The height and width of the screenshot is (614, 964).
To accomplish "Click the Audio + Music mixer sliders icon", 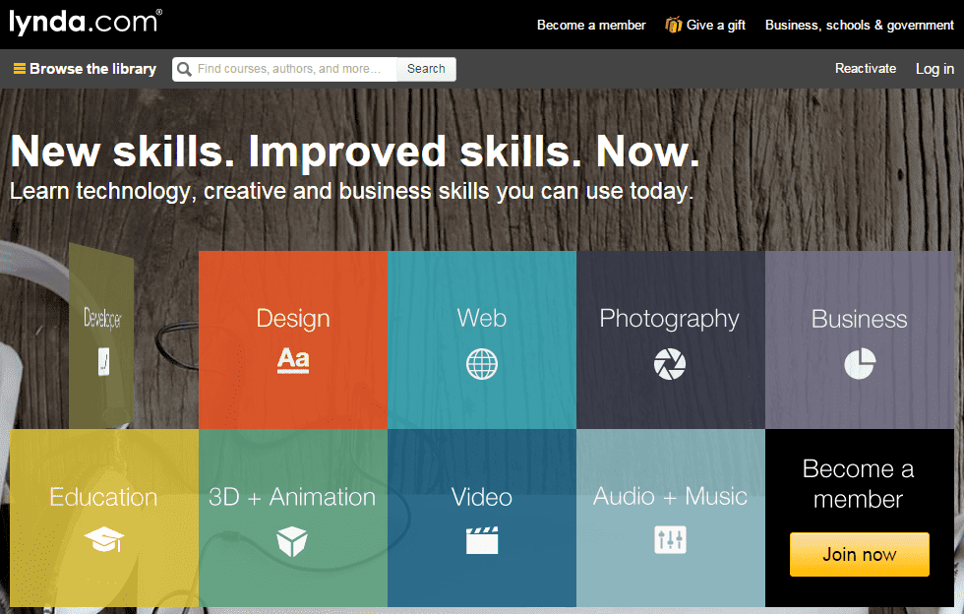I will point(670,539).
